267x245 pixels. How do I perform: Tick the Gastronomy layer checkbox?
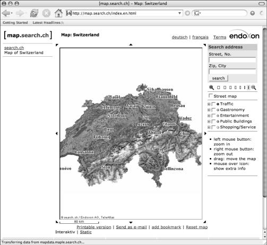pyautogui.click(x=213, y=110)
